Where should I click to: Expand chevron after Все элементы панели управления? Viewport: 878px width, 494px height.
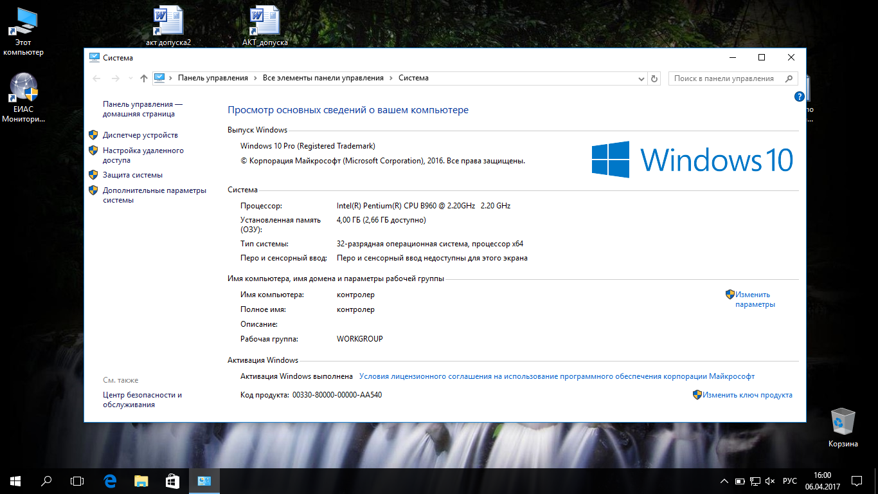tap(391, 78)
